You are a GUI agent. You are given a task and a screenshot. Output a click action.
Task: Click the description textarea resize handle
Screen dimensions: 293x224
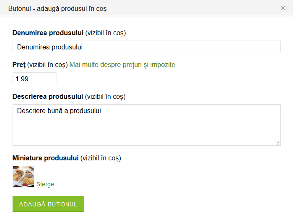tap(277, 143)
